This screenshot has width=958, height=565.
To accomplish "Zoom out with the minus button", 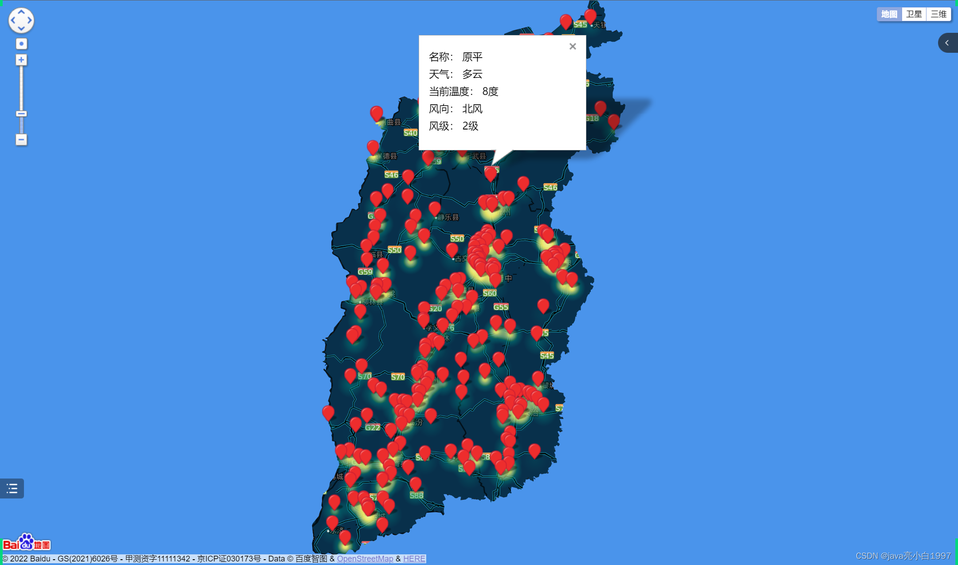I will [21, 140].
